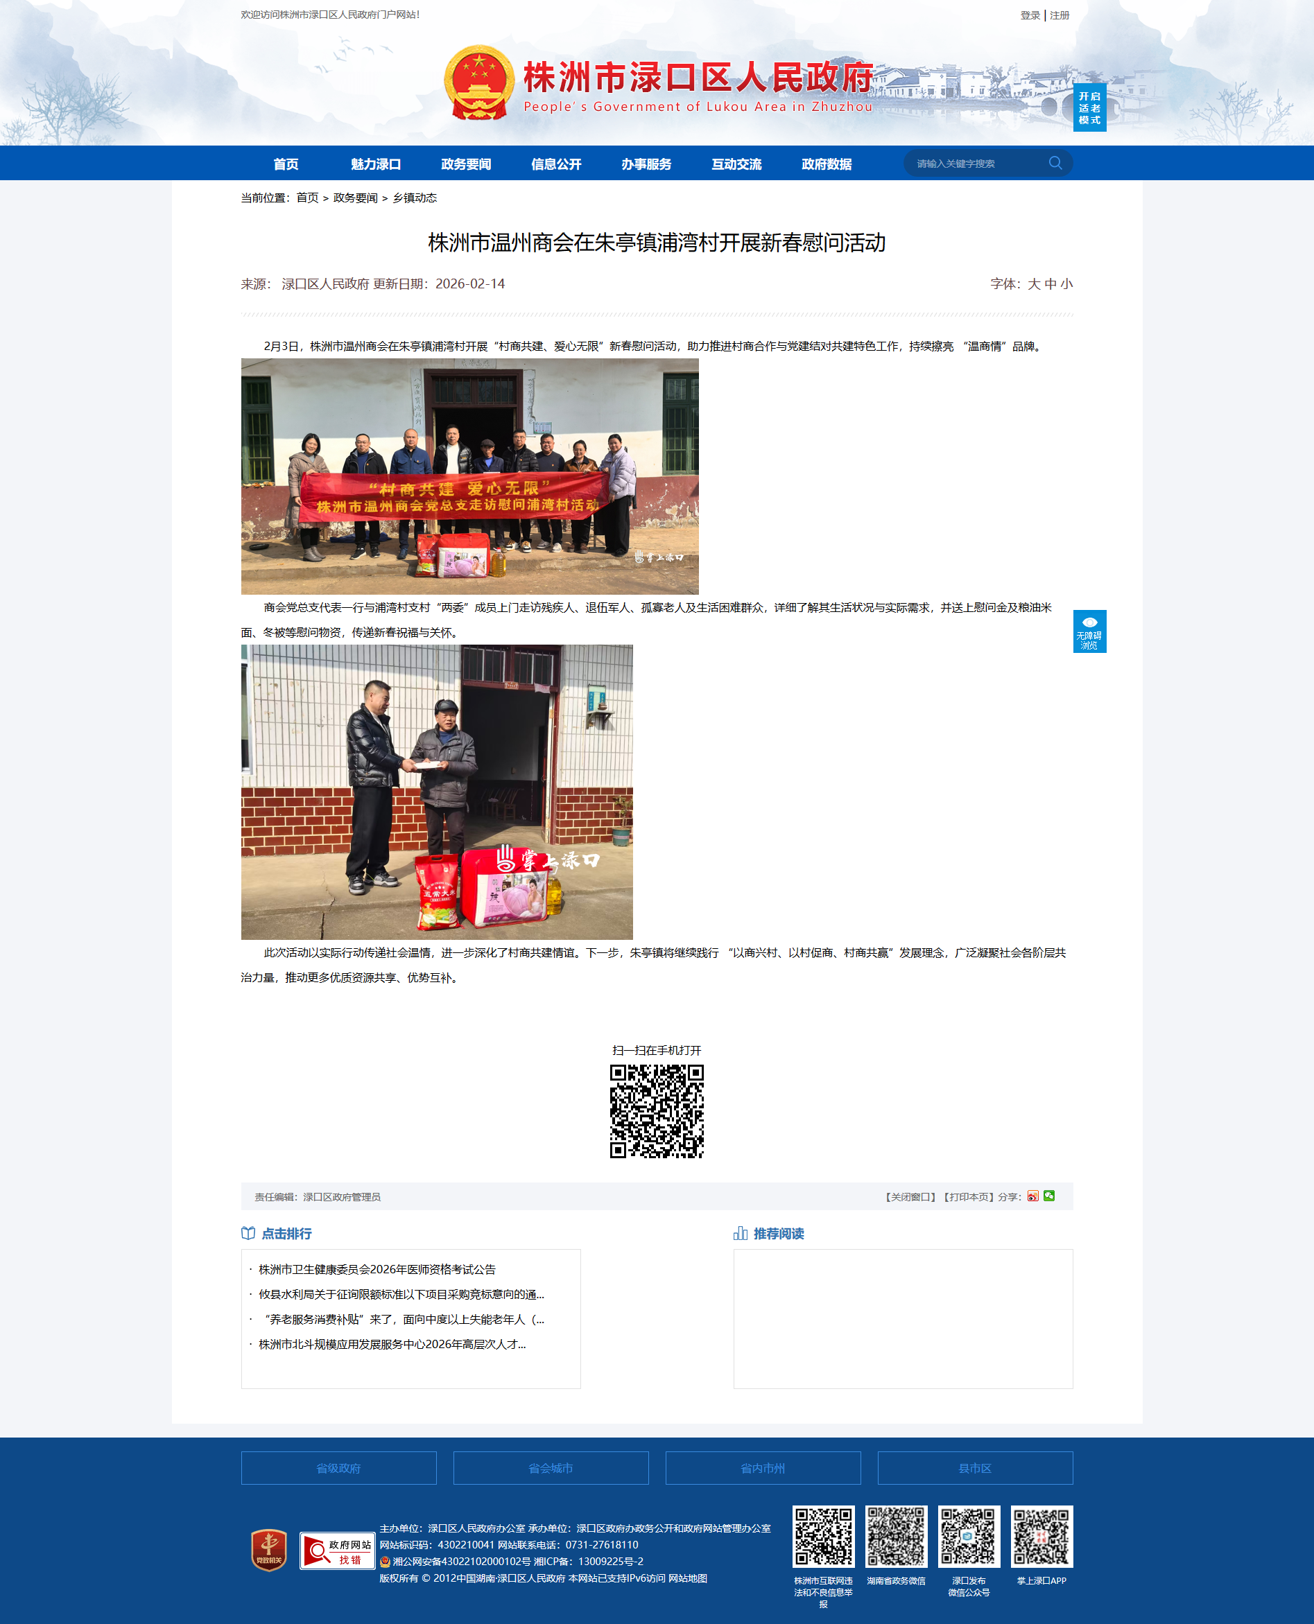Toggle 无障碍浏览 accessibility browsing

(x=1089, y=631)
